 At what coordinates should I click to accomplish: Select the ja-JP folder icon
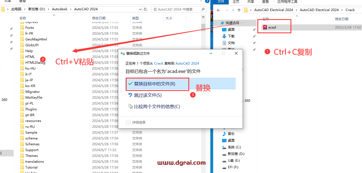22,80
